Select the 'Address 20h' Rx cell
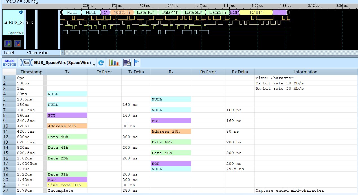Image resolution: width=358 pixels, height=195 pixels. tap(171, 132)
